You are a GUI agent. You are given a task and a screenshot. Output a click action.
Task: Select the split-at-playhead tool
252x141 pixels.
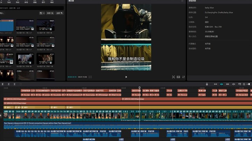tap(2, 84)
